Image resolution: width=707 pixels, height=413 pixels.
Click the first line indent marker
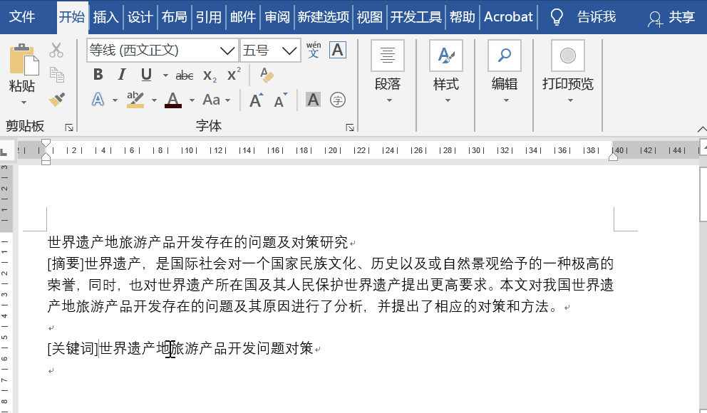coord(46,144)
